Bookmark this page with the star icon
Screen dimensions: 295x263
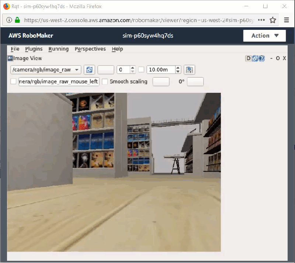pos(273,20)
